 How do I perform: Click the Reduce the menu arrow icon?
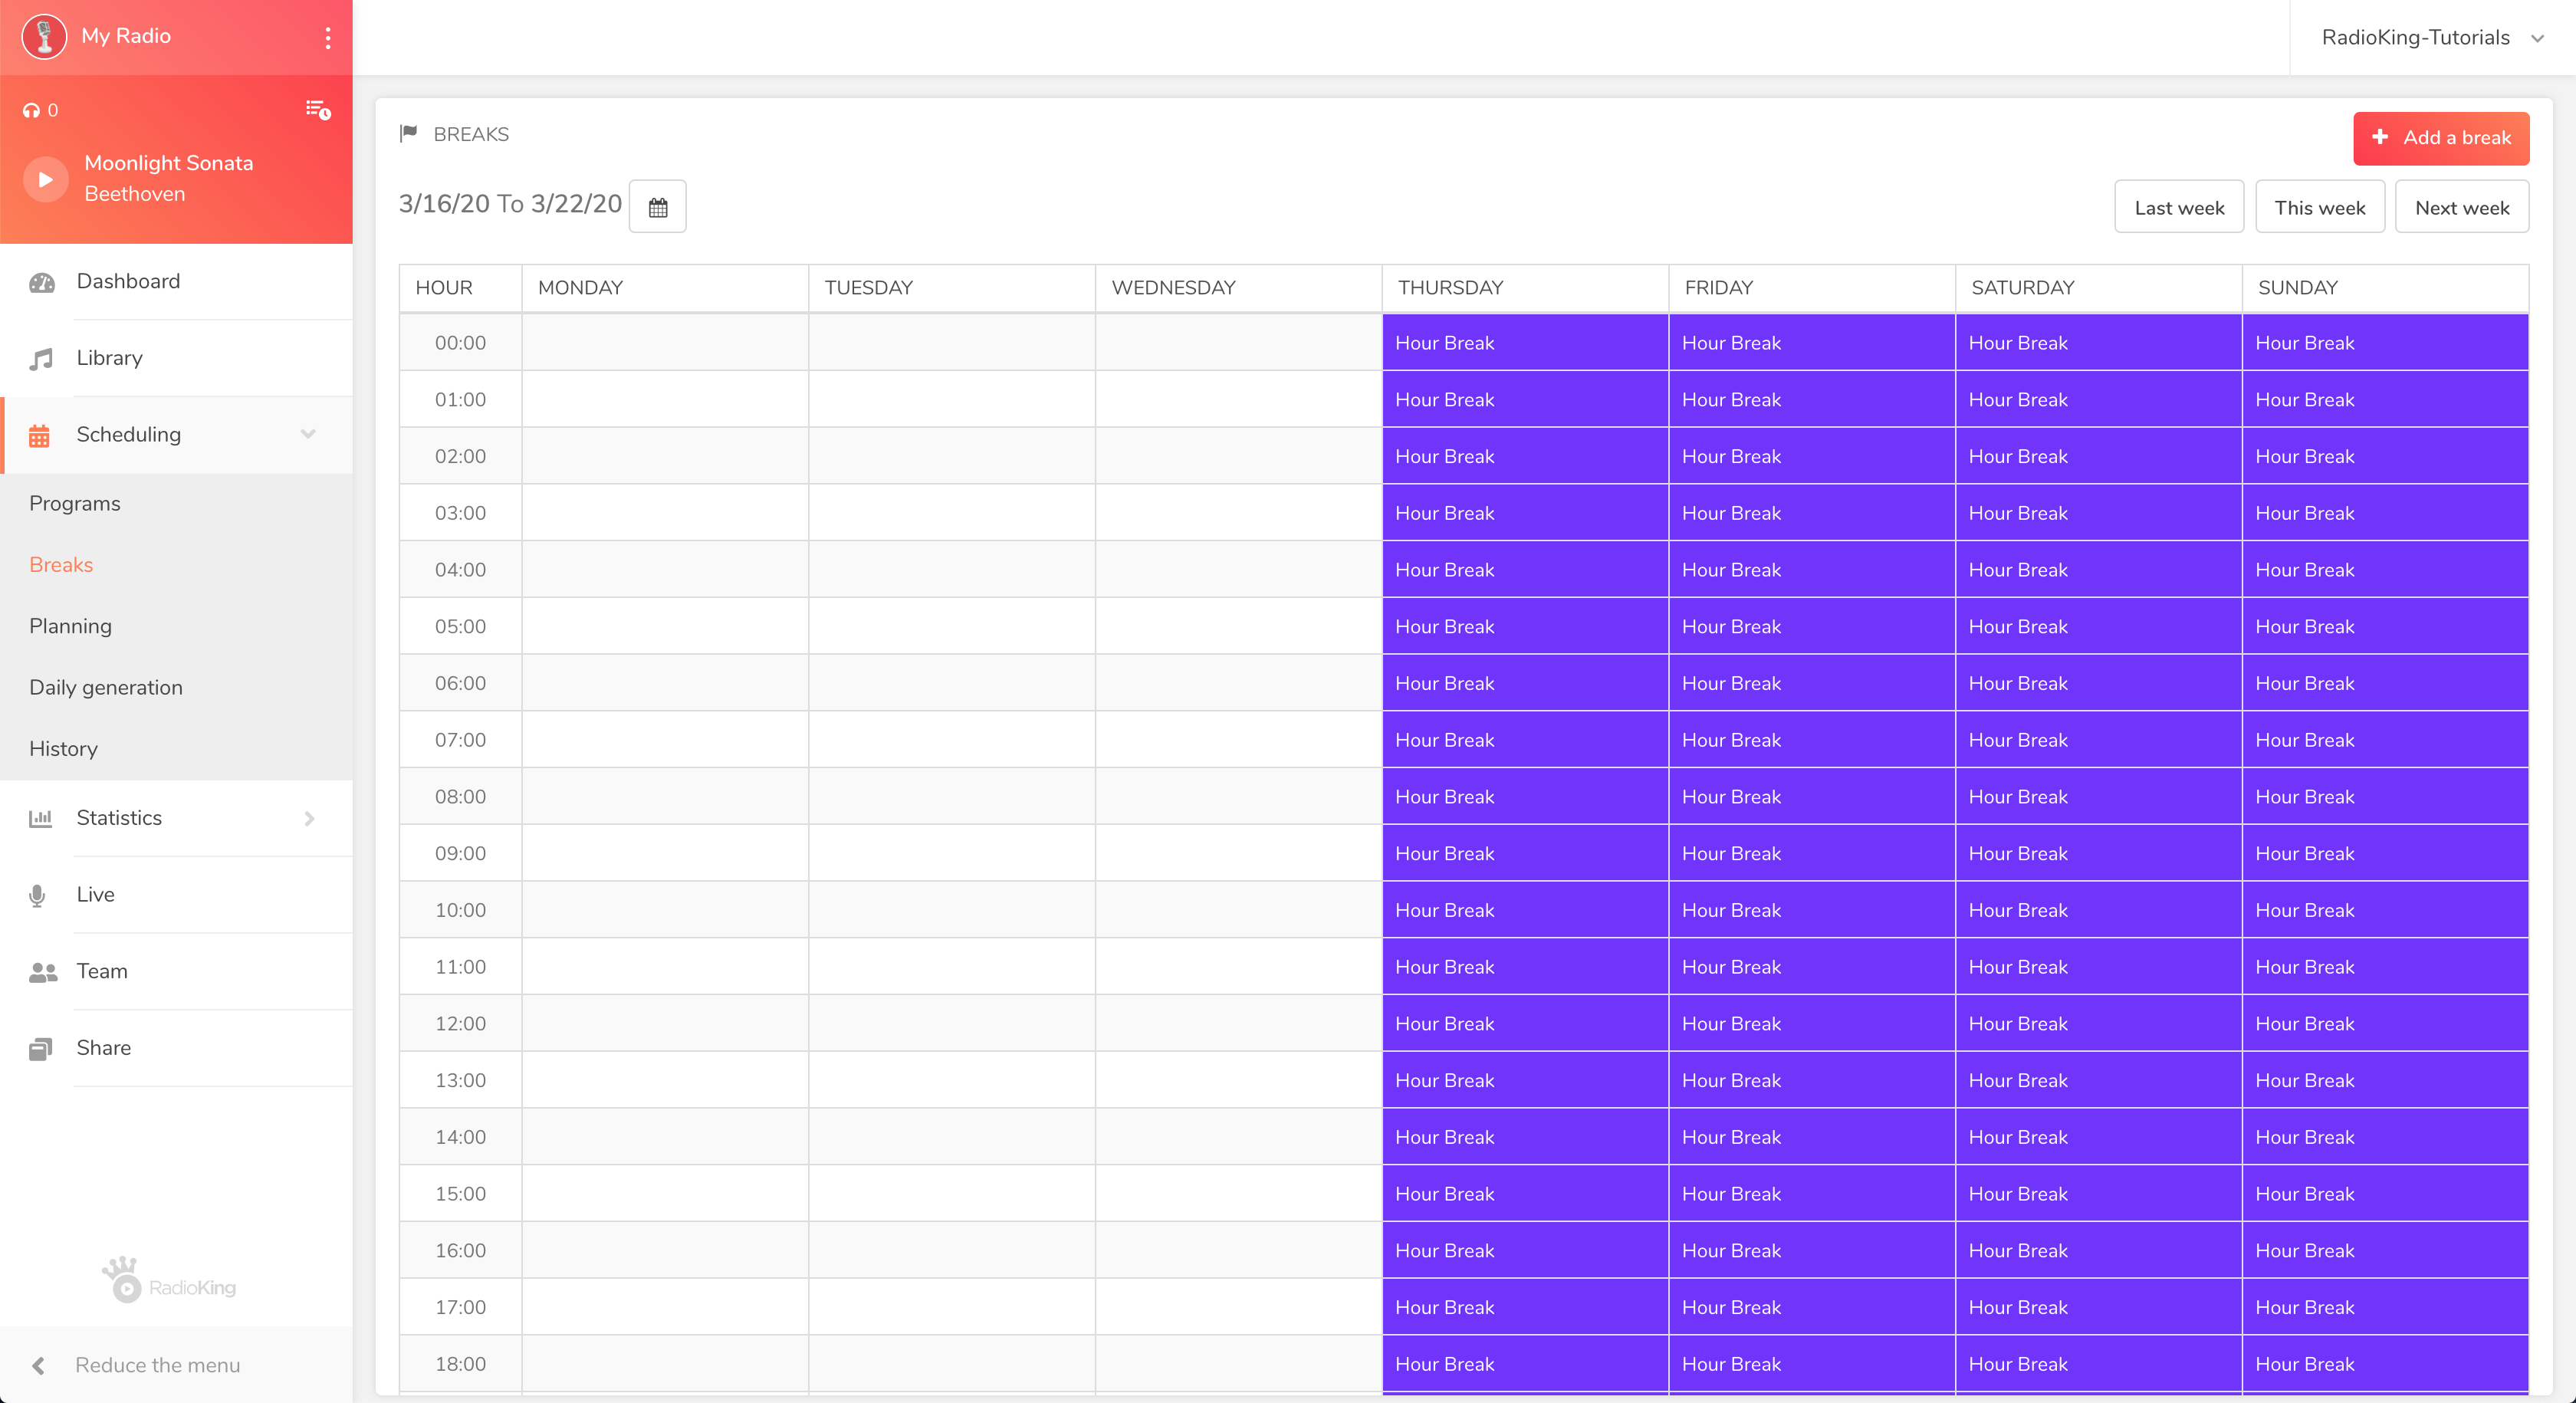point(38,1365)
